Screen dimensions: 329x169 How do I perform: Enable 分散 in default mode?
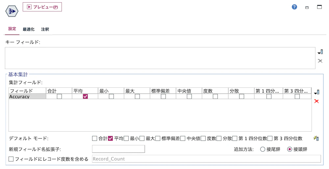click(219, 138)
